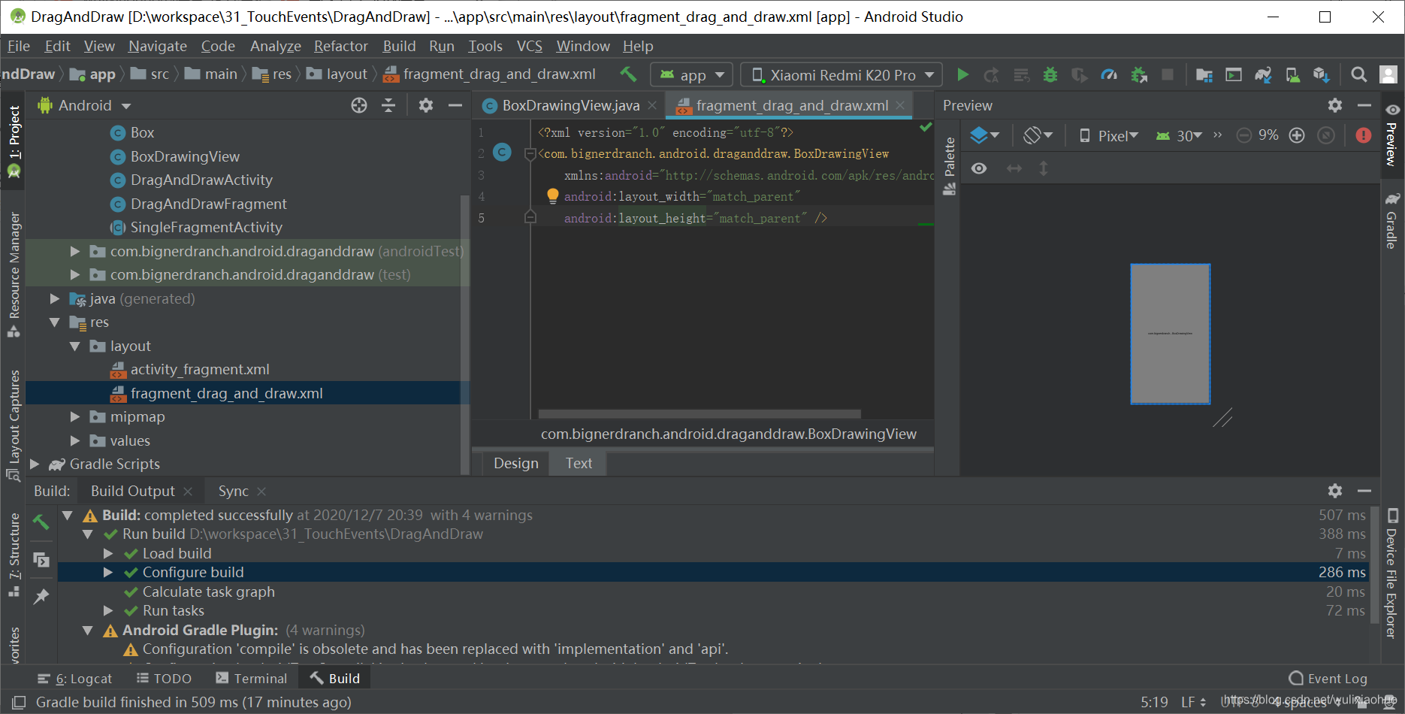1405x714 pixels.
Task: Open the Build panel settings gear
Action: 1335,491
